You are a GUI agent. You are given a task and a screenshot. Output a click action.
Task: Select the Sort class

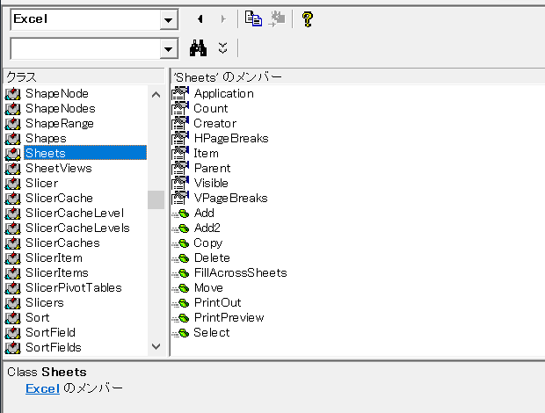click(x=38, y=317)
